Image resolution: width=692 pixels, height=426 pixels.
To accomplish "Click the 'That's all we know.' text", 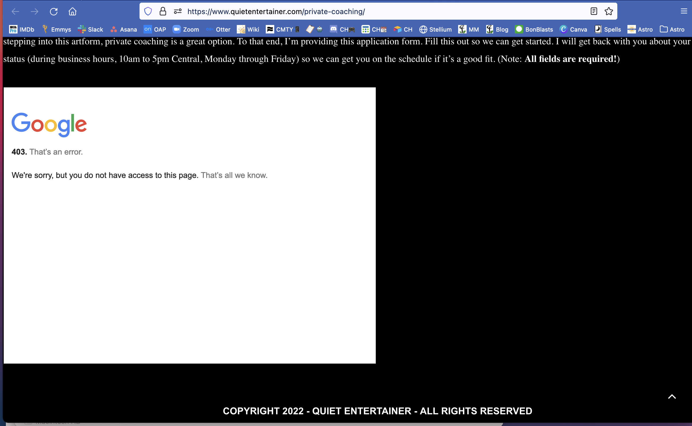I will click(234, 175).
